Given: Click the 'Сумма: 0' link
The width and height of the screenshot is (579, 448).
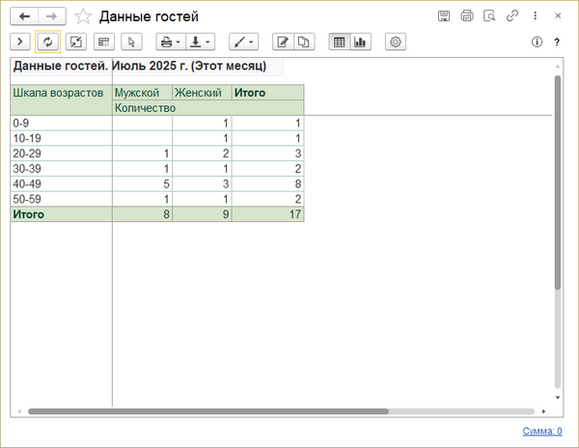Looking at the screenshot, I should pos(542,431).
